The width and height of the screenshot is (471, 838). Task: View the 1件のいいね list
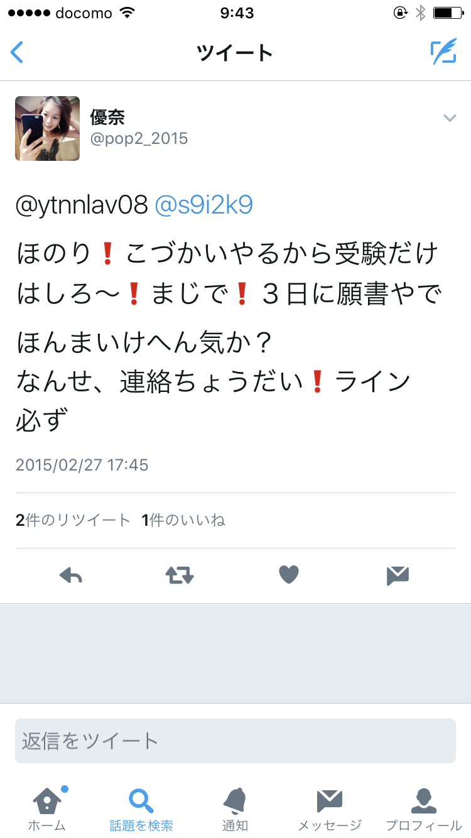[183, 520]
